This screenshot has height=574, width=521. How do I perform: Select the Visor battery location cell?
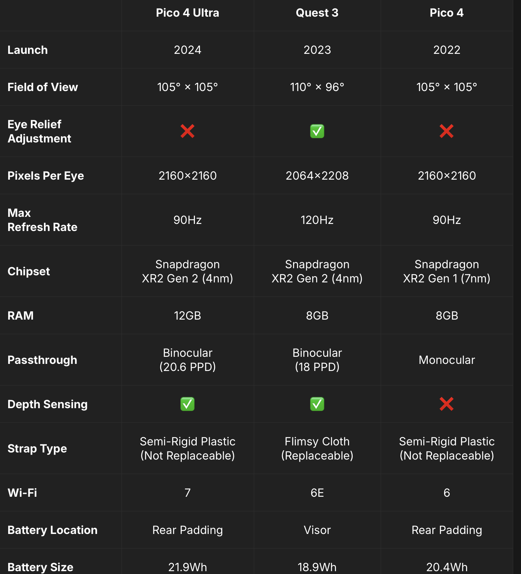[x=317, y=530]
